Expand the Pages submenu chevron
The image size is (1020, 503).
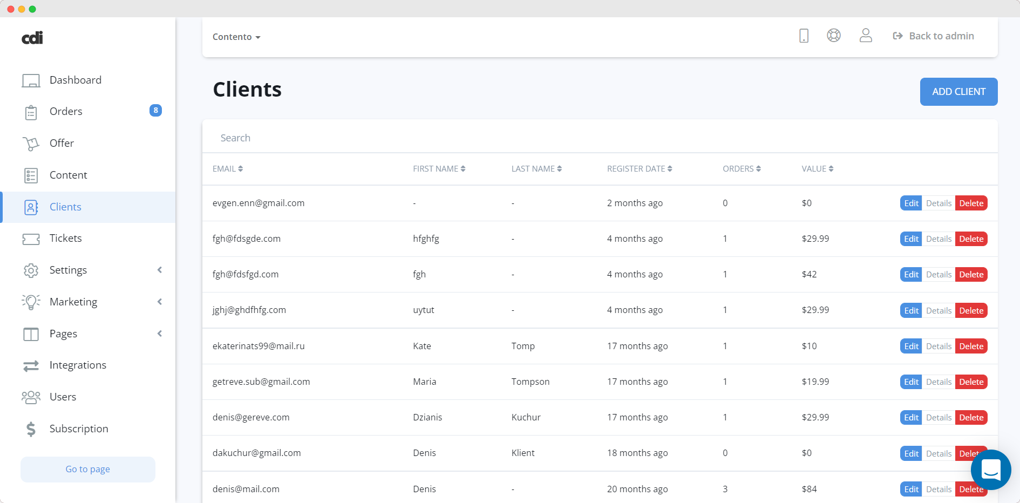point(160,334)
